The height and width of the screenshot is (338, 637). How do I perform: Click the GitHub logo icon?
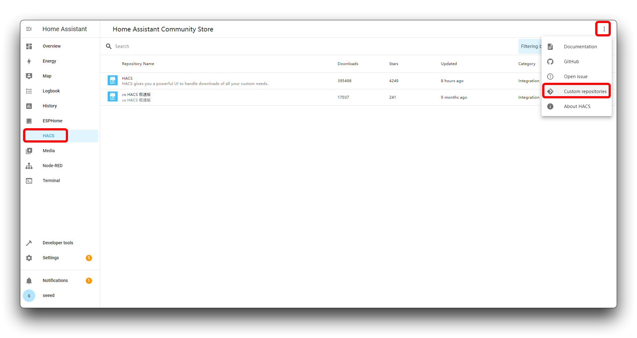pyautogui.click(x=550, y=61)
